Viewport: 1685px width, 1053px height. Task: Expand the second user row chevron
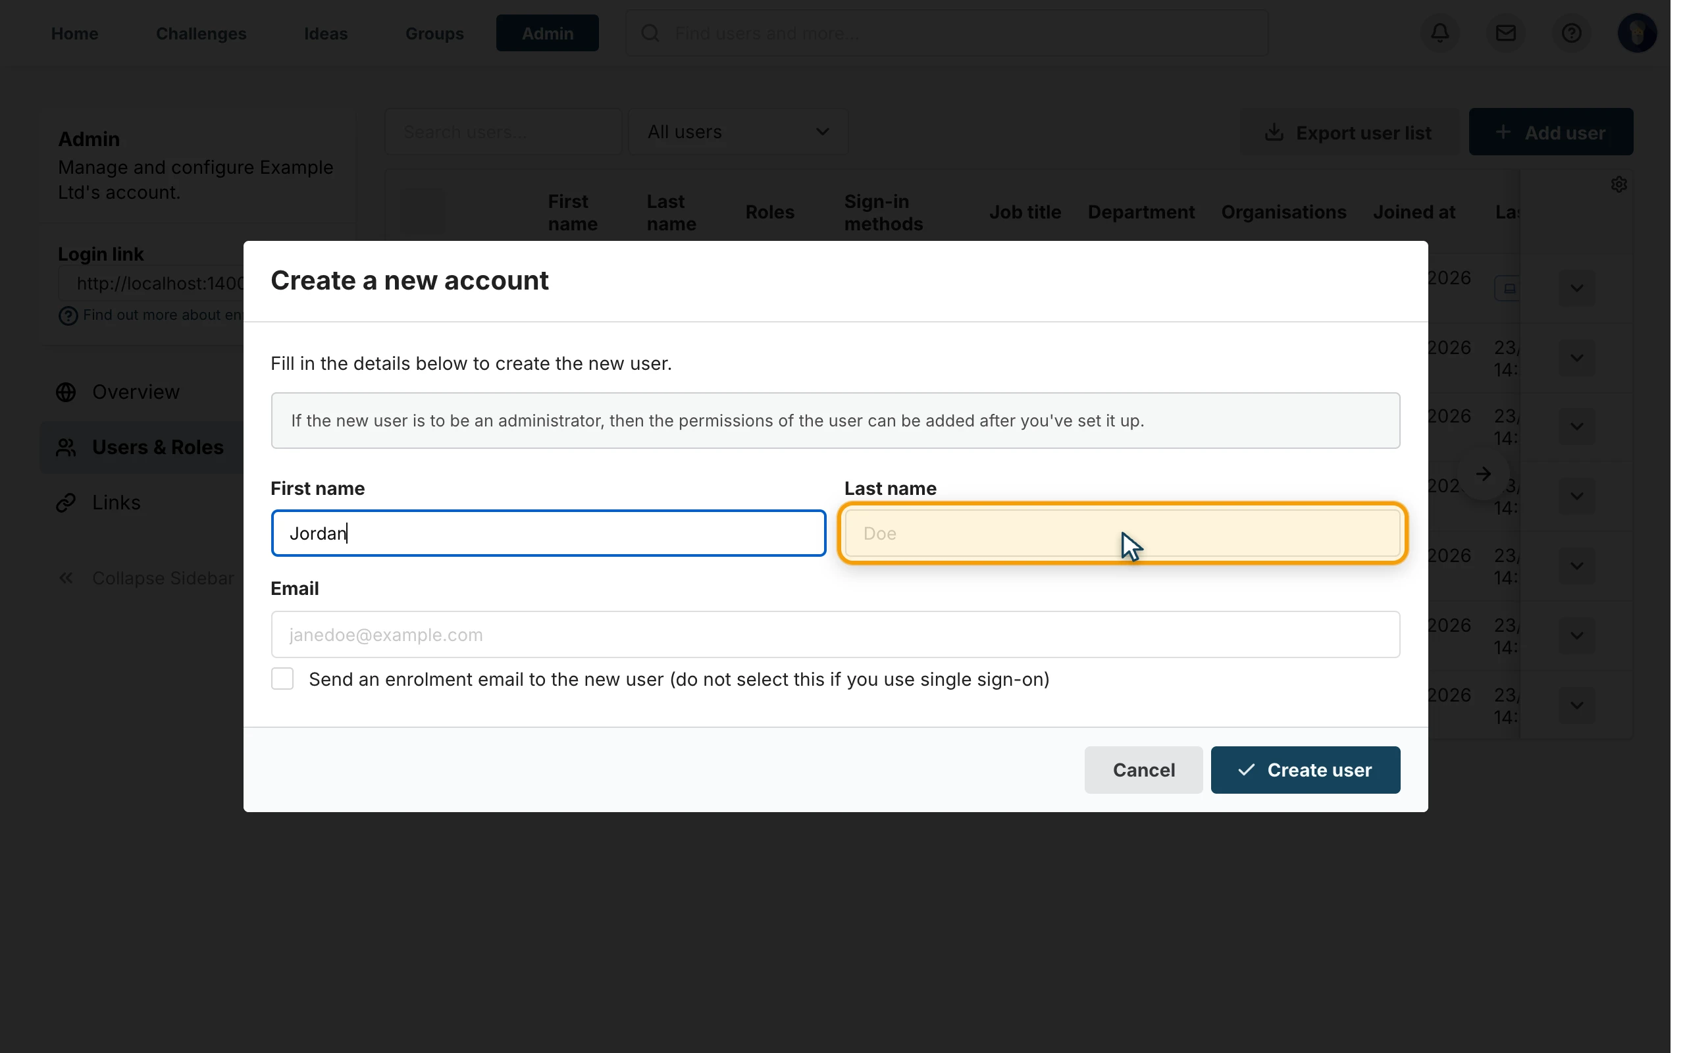click(1576, 358)
